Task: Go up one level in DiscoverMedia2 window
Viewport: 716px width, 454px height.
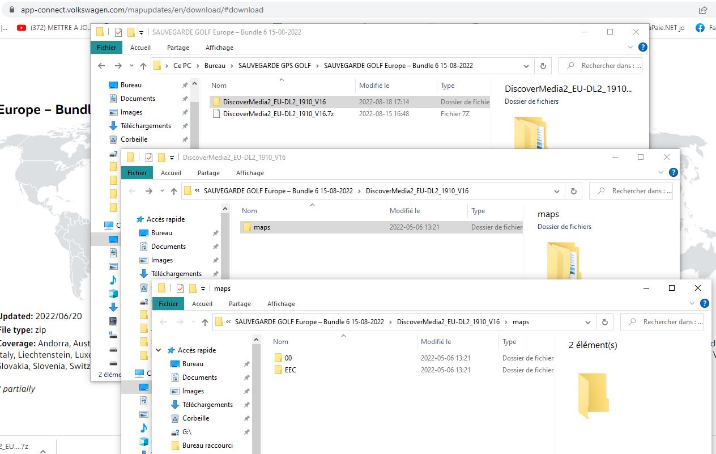Action: tap(174, 191)
